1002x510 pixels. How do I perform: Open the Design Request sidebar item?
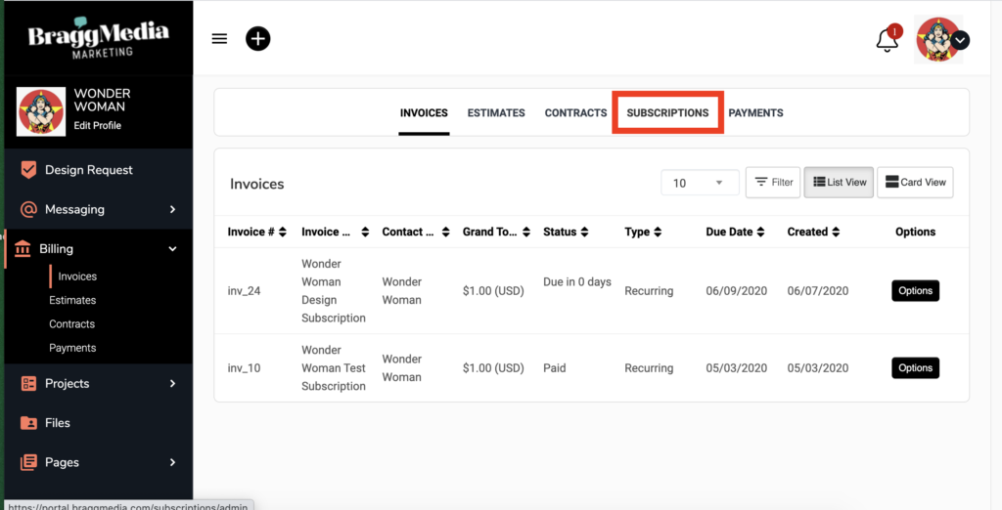pos(88,170)
